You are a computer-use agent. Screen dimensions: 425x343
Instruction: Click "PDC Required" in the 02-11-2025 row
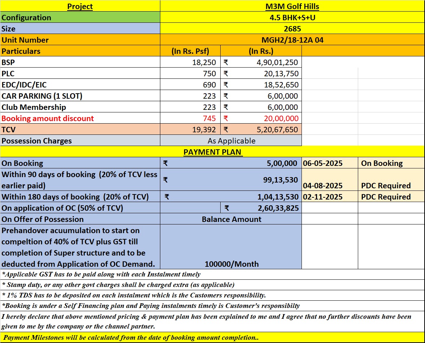coord(386,197)
